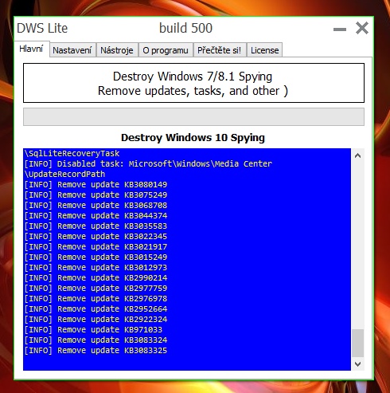Click the \SqlLiteRecoveryTask log line
390x393 pixels.
(x=72, y=154)
